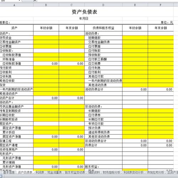Select yellow 年初余额 cell for 短期借款
The image size is (178, 178).
tap(135, 38)
